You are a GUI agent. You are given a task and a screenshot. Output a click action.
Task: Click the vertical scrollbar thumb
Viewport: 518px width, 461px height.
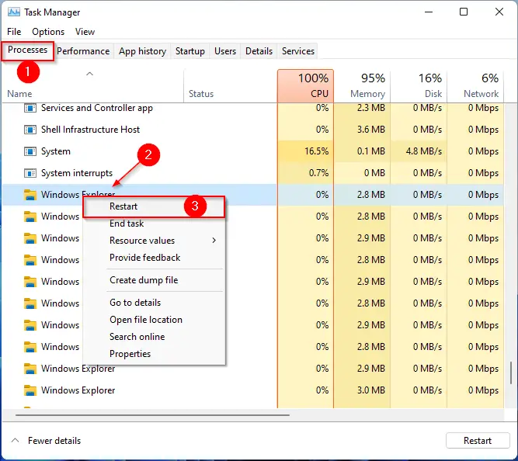pos(511,373)
